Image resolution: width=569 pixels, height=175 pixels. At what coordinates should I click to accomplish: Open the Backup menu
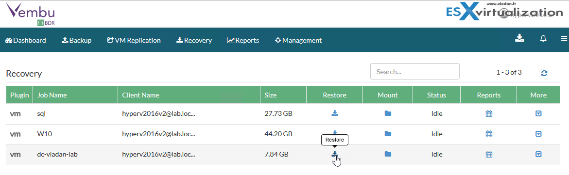[x=77, y=40]
